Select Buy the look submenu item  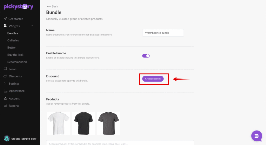pos(15,55)
